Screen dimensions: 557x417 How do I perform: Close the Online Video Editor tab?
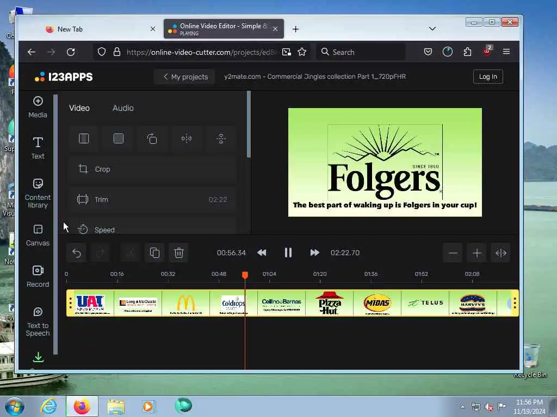point(275,29)
